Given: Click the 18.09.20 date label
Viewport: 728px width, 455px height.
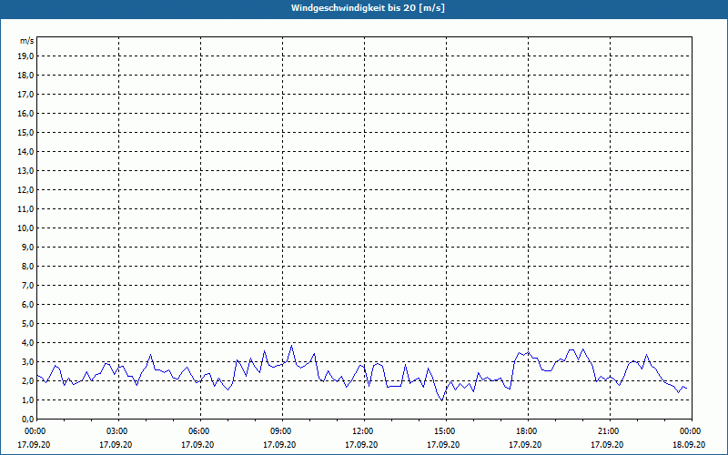Looking at the screenshot, I should pos(691,445).
